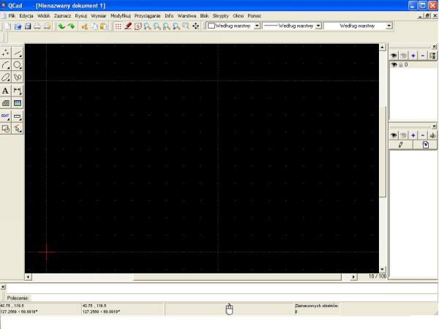Screen dimensions: 439x329
Task: Select layer 0 in list
Action: (x=413, y=64)
